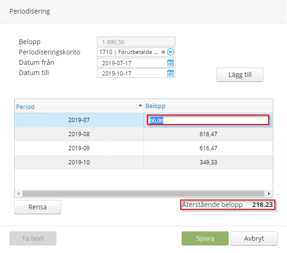
Task: Open the calendar for Datum från
Action: click(x=171, y=62)
